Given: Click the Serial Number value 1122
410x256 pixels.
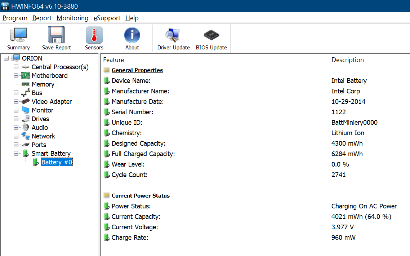Looking at the screenshot, I should coord(338,112).
